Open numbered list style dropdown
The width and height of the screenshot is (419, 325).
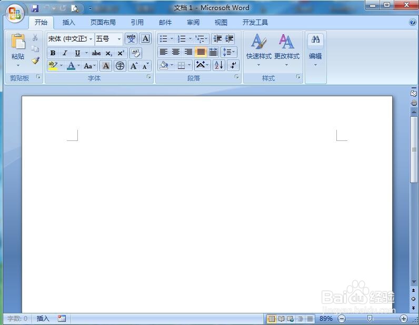190,39
